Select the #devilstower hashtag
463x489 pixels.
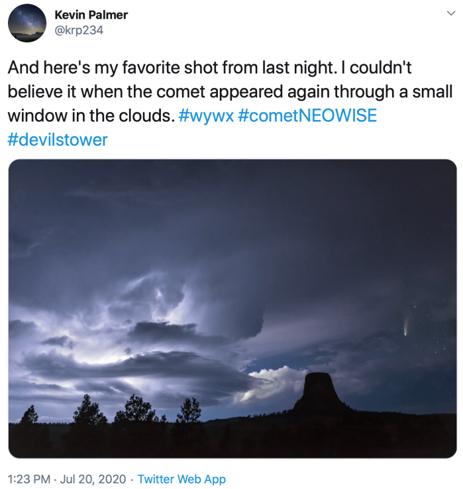click(x=57, y=139)
